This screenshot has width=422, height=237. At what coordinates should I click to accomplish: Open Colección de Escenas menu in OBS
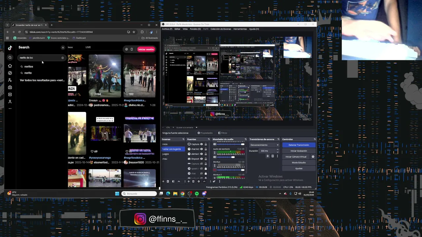(221, 29)
